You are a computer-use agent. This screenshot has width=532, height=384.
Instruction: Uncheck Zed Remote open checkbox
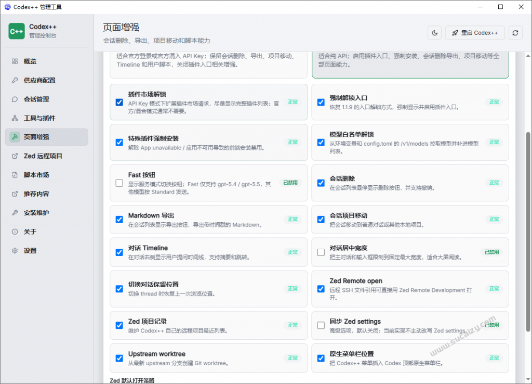click(x=321, y=289)
